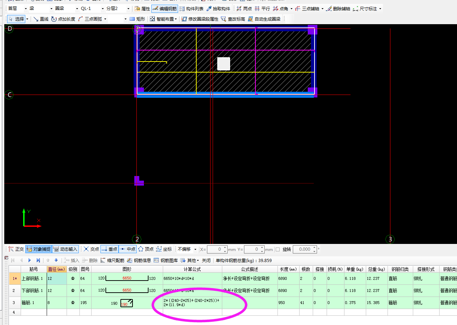Select the 三点画弧 three-point arc tool
457x325 pixels.
pos(89,19)
